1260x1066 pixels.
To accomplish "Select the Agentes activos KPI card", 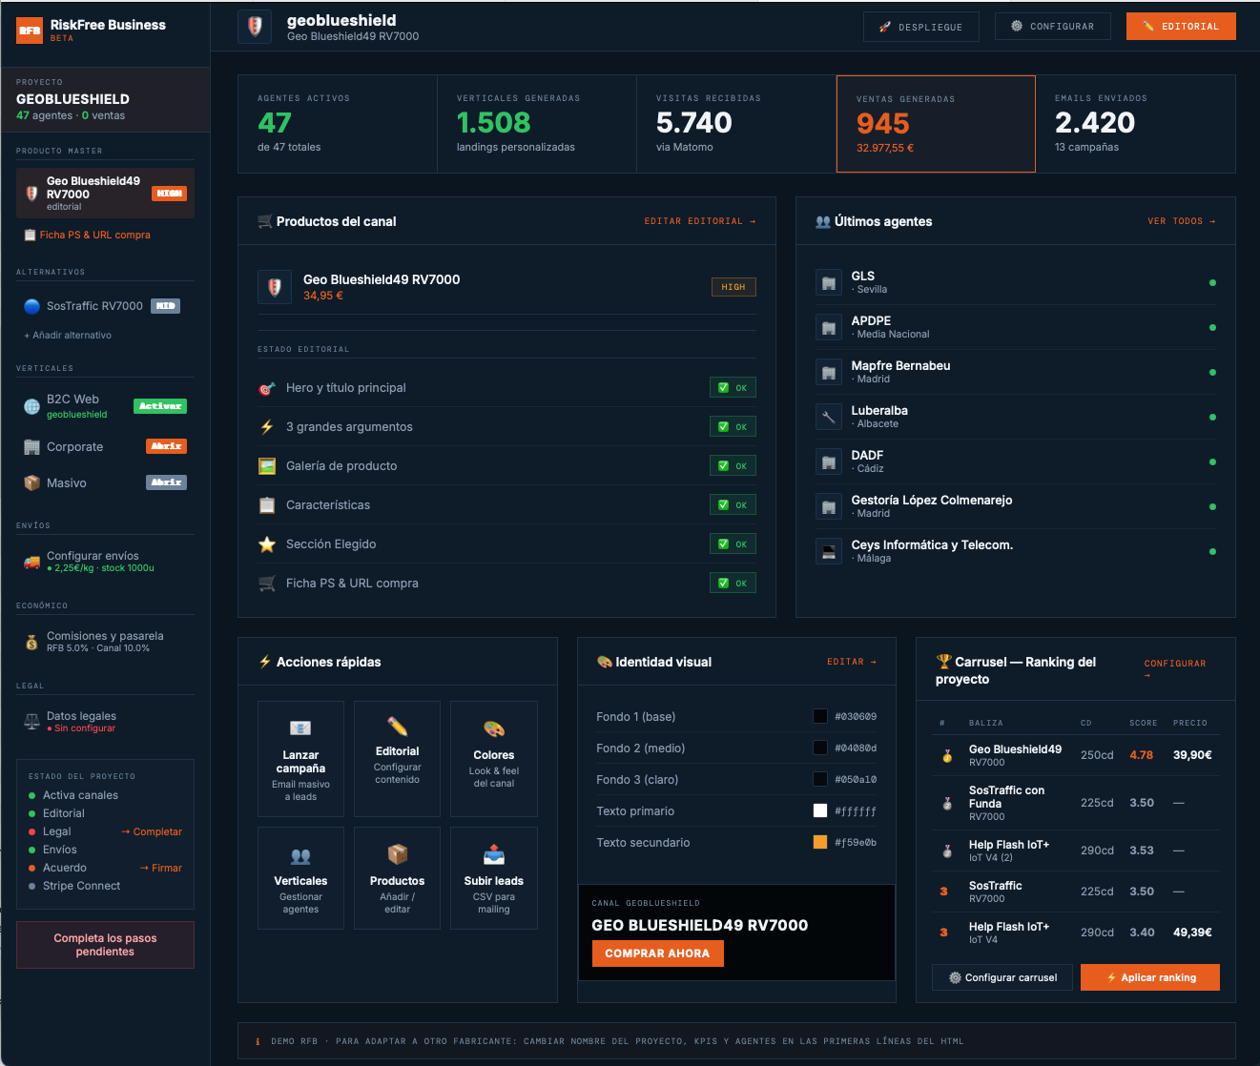I will (x=338, y=124).
